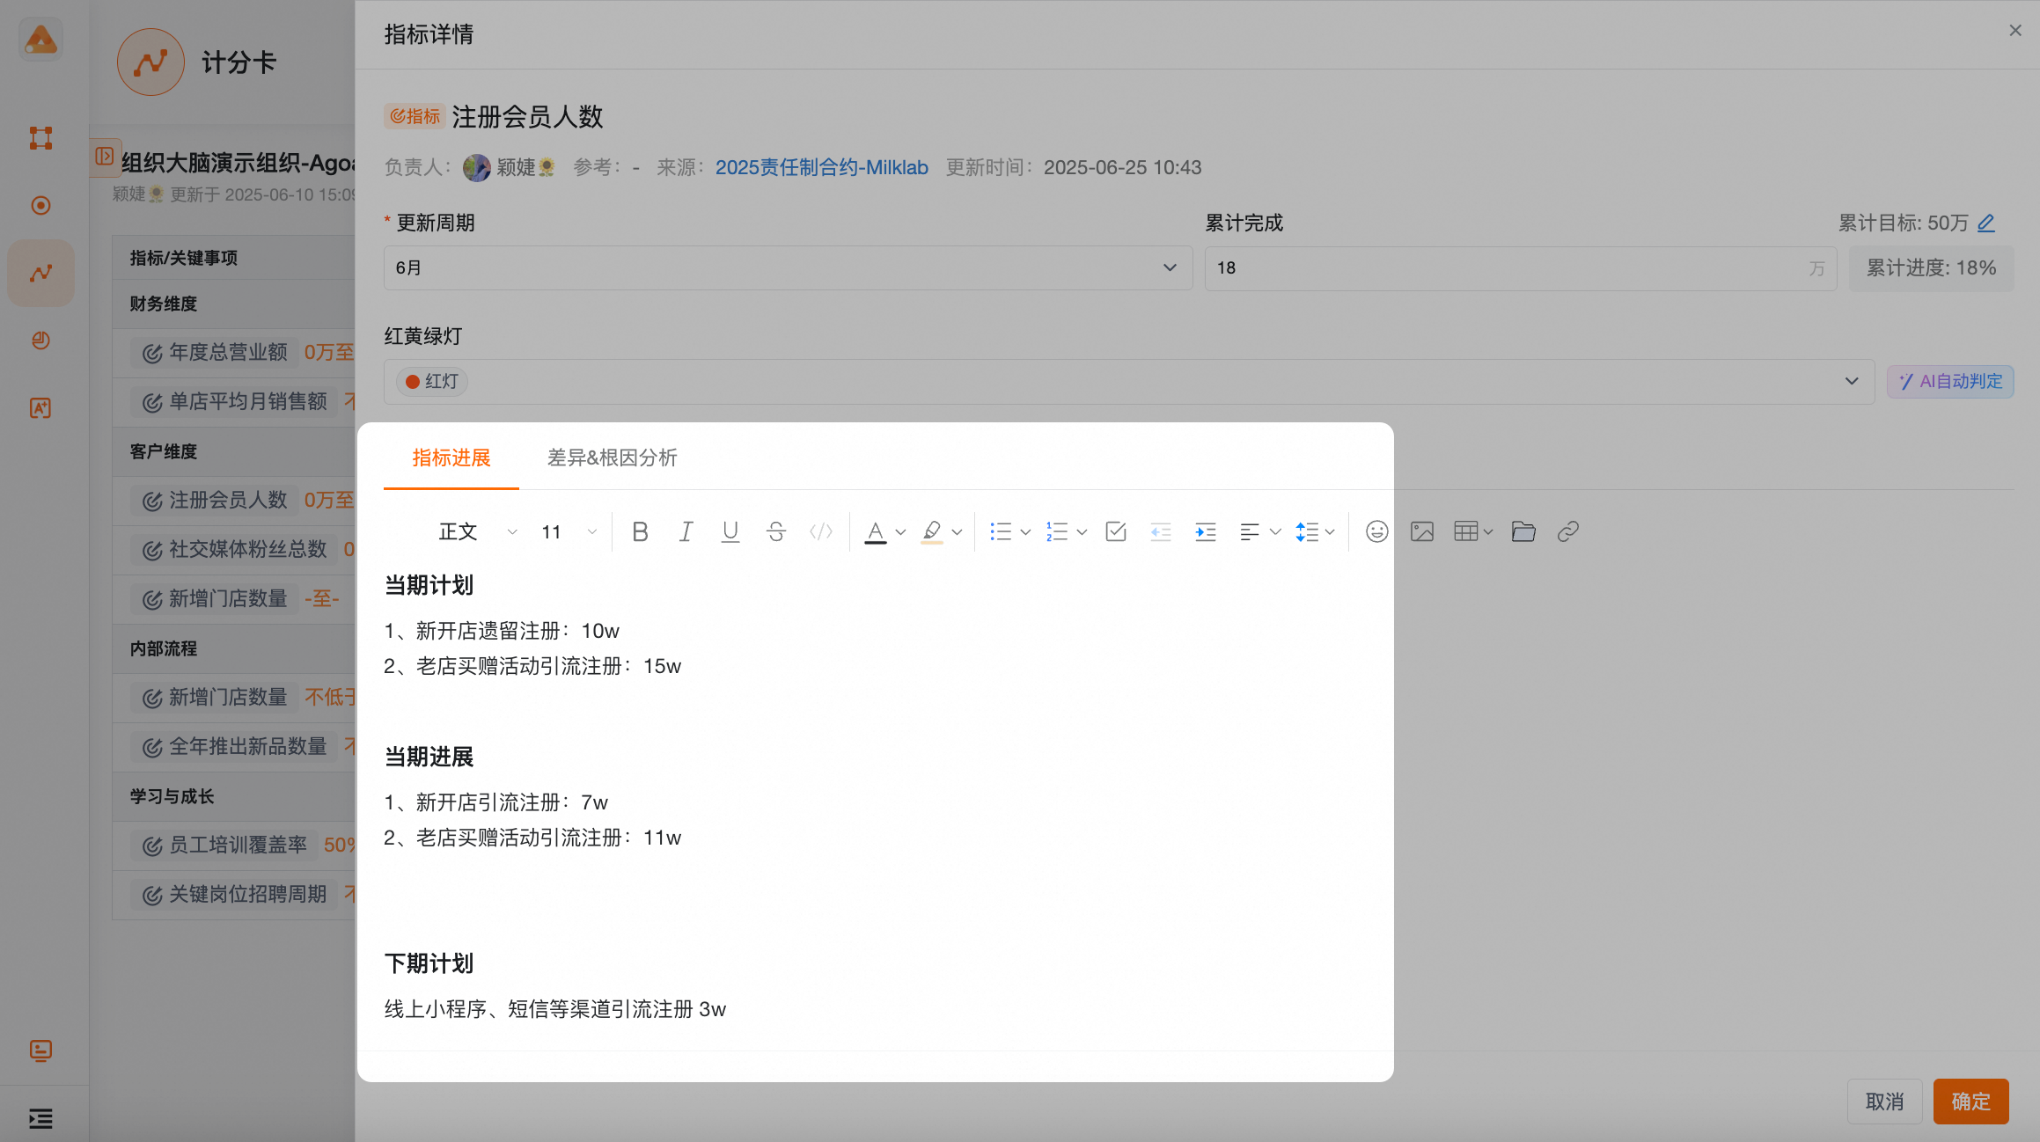
Task: Open the AI text sidebar icon
Action: (x=40, y=408)
